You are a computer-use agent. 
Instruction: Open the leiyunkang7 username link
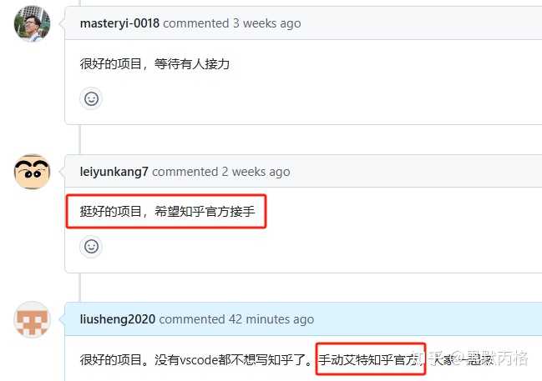coord(114,172)
